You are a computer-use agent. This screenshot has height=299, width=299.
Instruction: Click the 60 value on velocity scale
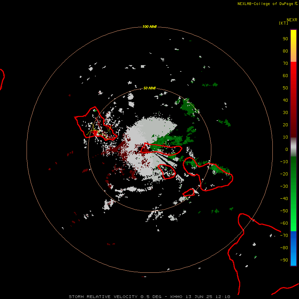tap(285, 75)
